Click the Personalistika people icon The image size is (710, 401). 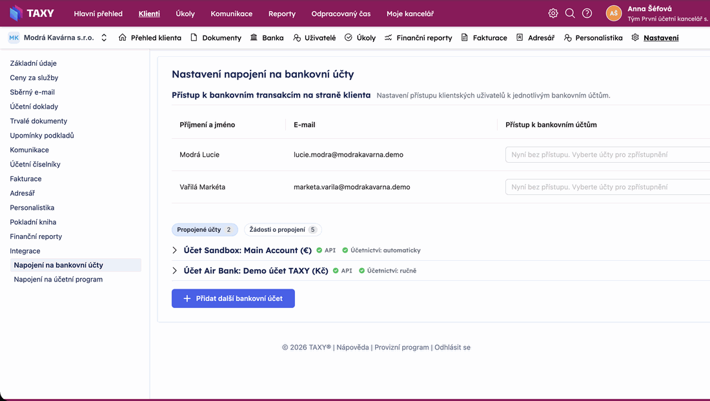567,37
